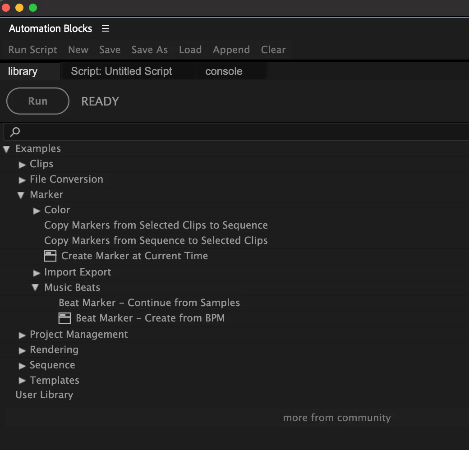Select Beat Marker – Continue from Samples
The width and height of the screenshot is (469, 450).
(149, 303)
